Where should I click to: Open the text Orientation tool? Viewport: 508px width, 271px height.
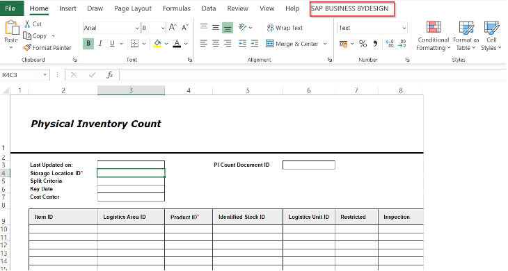[x=243, y=27]
